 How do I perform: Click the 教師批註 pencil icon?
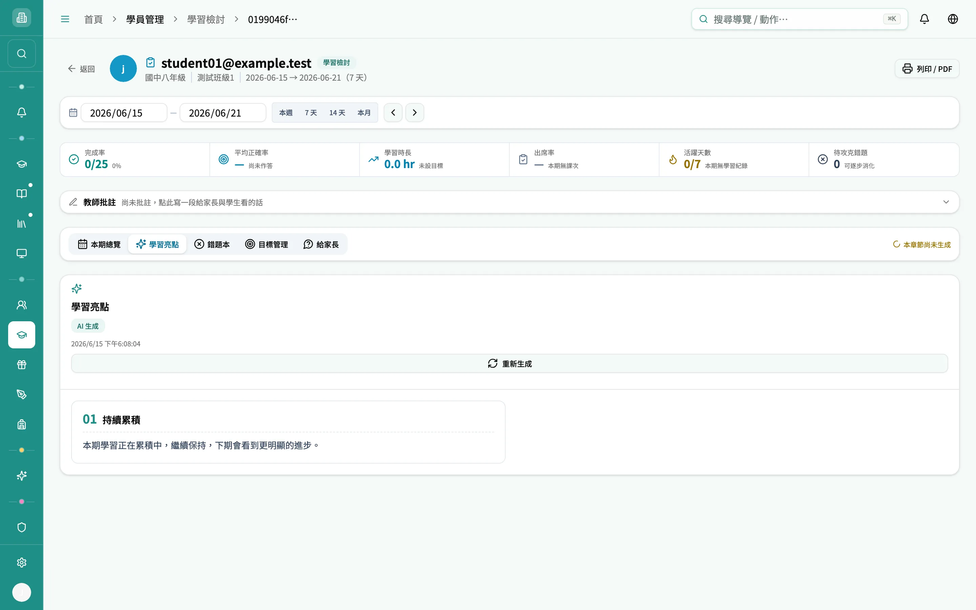[73, 202]
